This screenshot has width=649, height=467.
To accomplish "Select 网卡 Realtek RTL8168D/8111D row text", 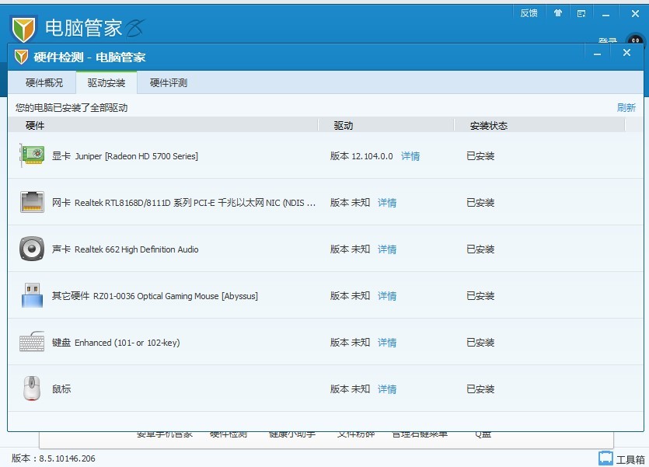I will click(183, 203).
